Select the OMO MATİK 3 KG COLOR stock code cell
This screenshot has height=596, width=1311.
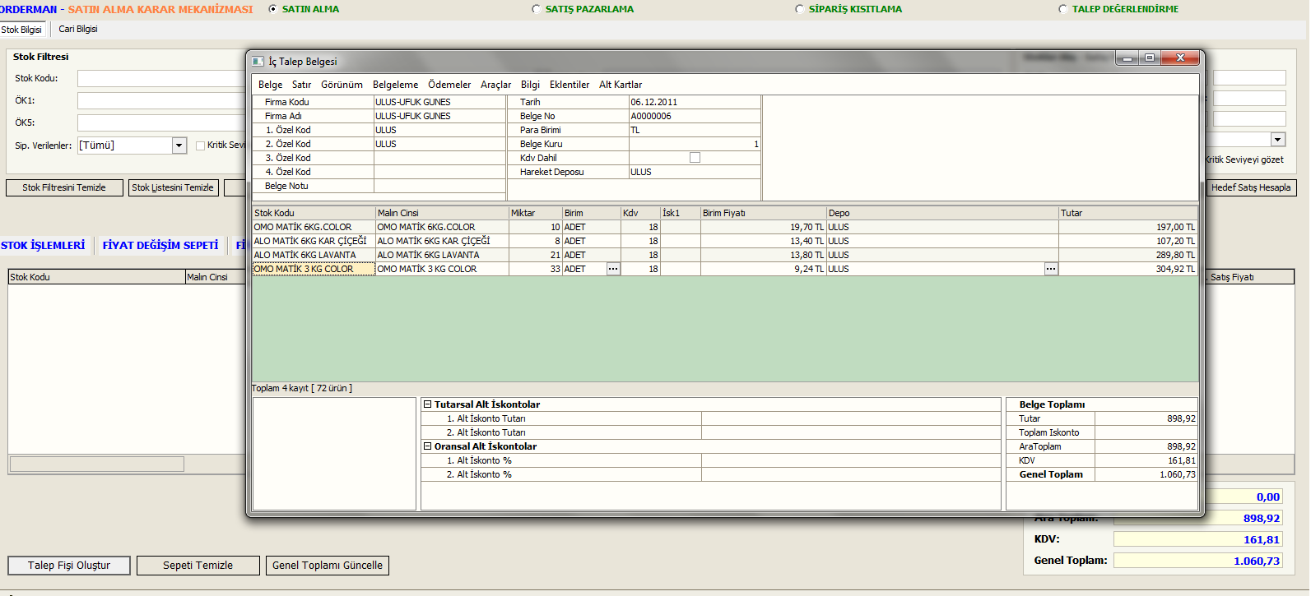[314, 269]
